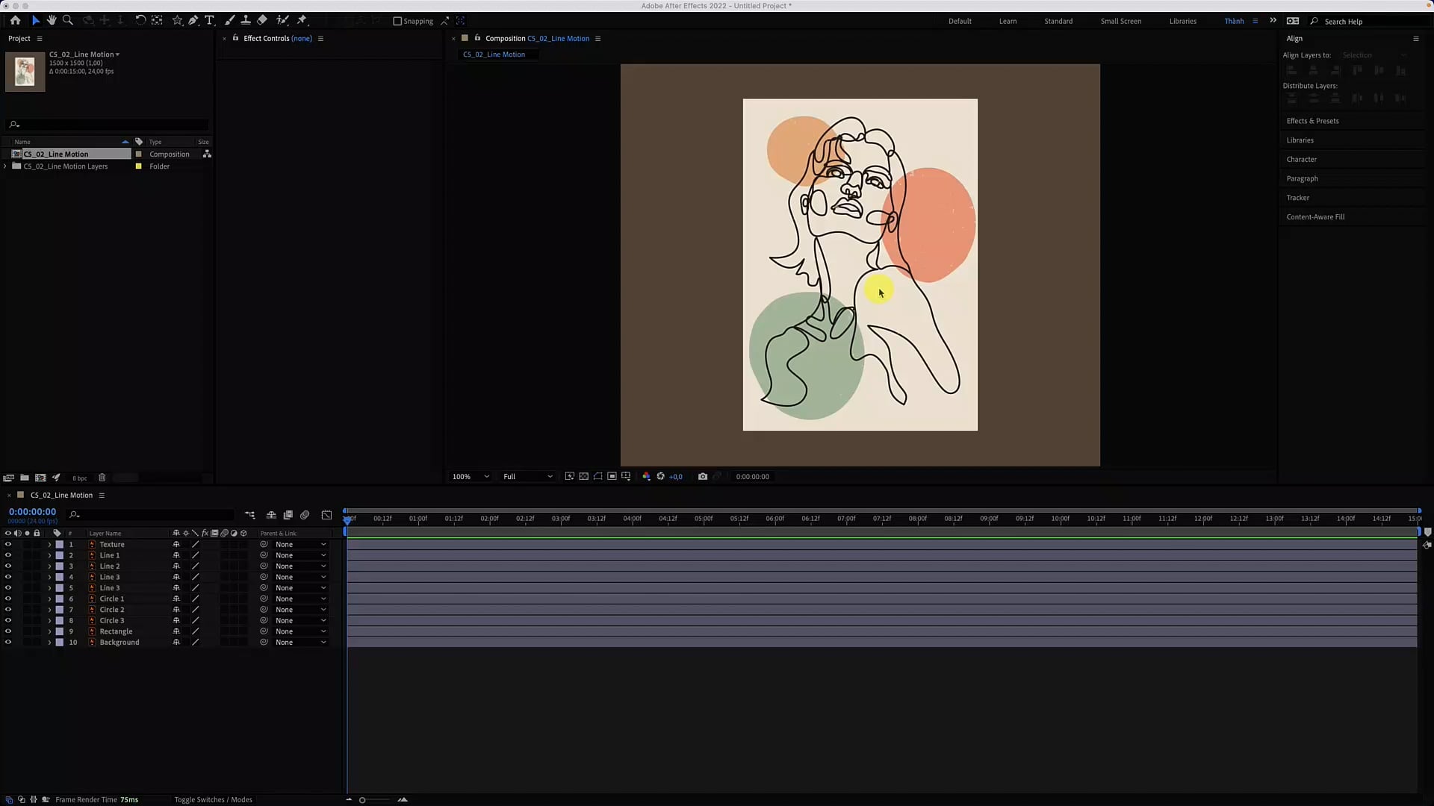Switch to the Default workspace
The image size is (1434, 806).
(960, 21)
